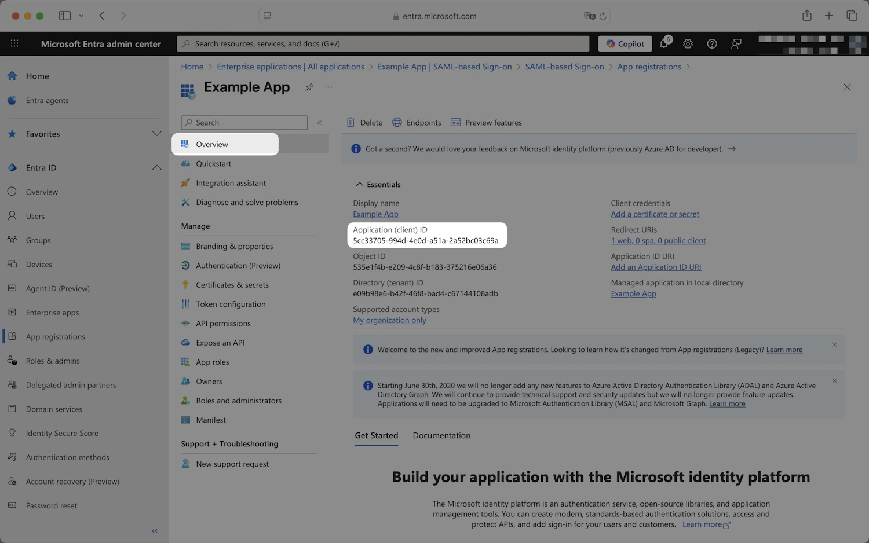Open Authentication (Preview)

pyautogui.click(x=238, y=266)
